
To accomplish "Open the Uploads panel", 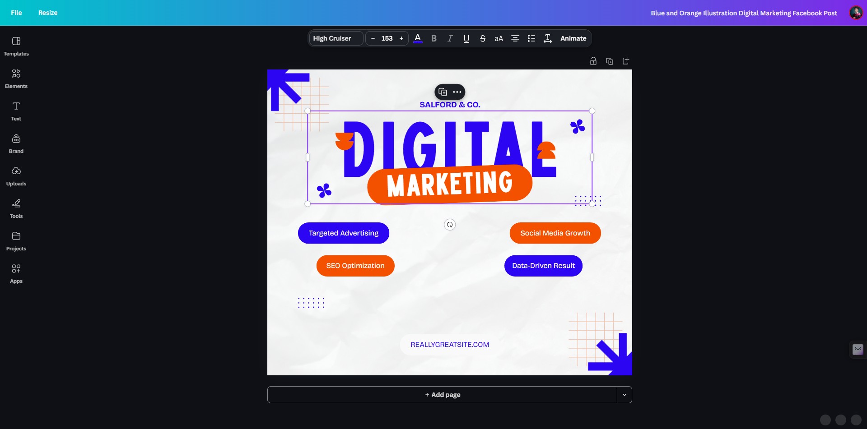I will click(x=16, y=176).
